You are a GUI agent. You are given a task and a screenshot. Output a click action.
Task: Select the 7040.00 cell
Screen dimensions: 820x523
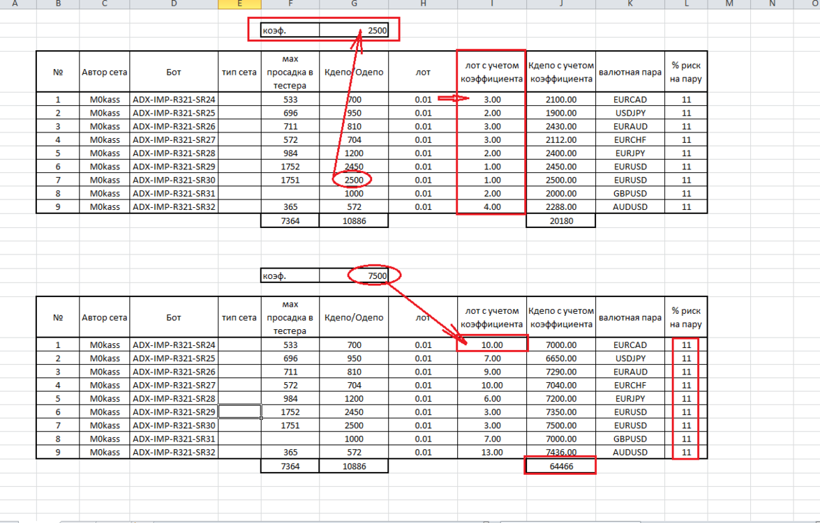click(x=561, y=385)
